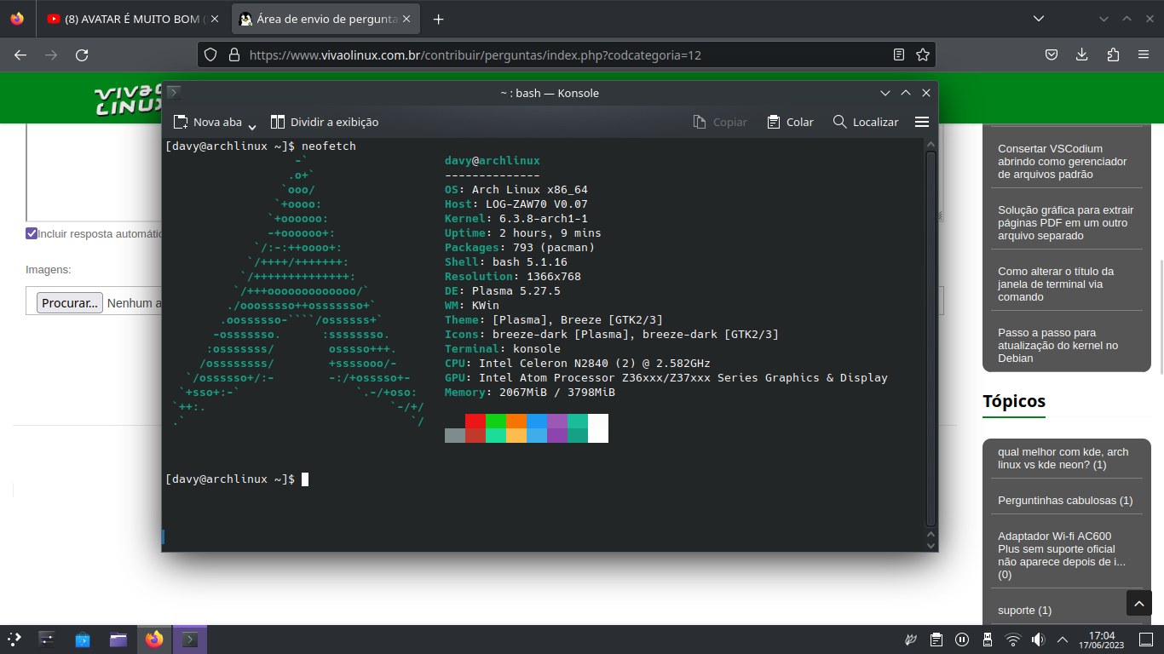Click Copiar in Konsole toolbar
The image size is (1164, 654).
tap(720, 122)
